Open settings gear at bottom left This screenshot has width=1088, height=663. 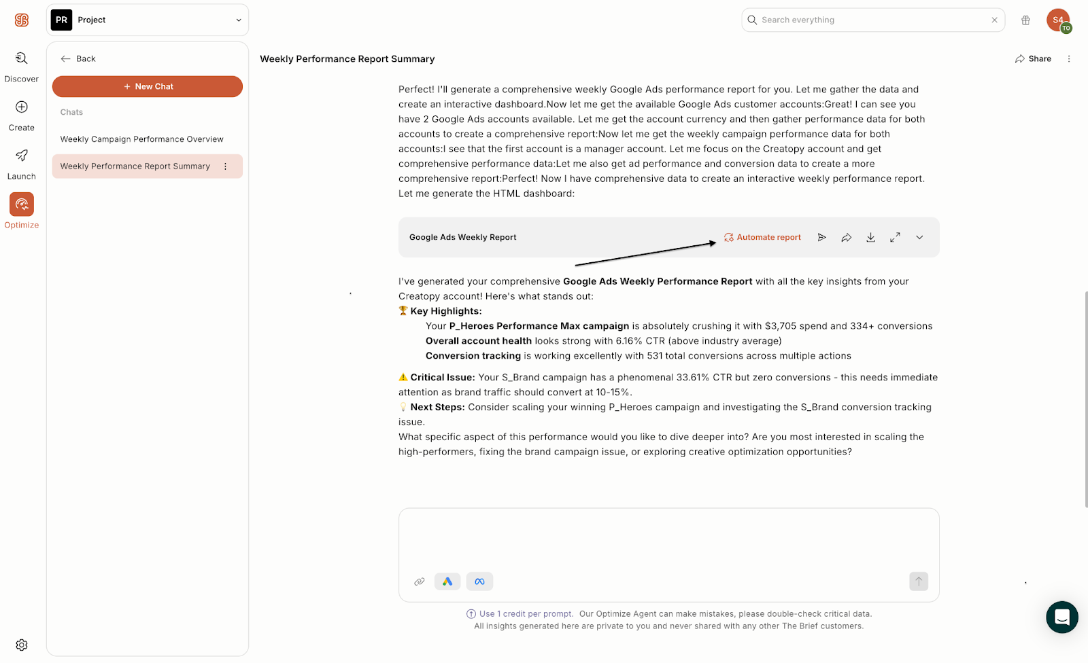click(22, 645)
